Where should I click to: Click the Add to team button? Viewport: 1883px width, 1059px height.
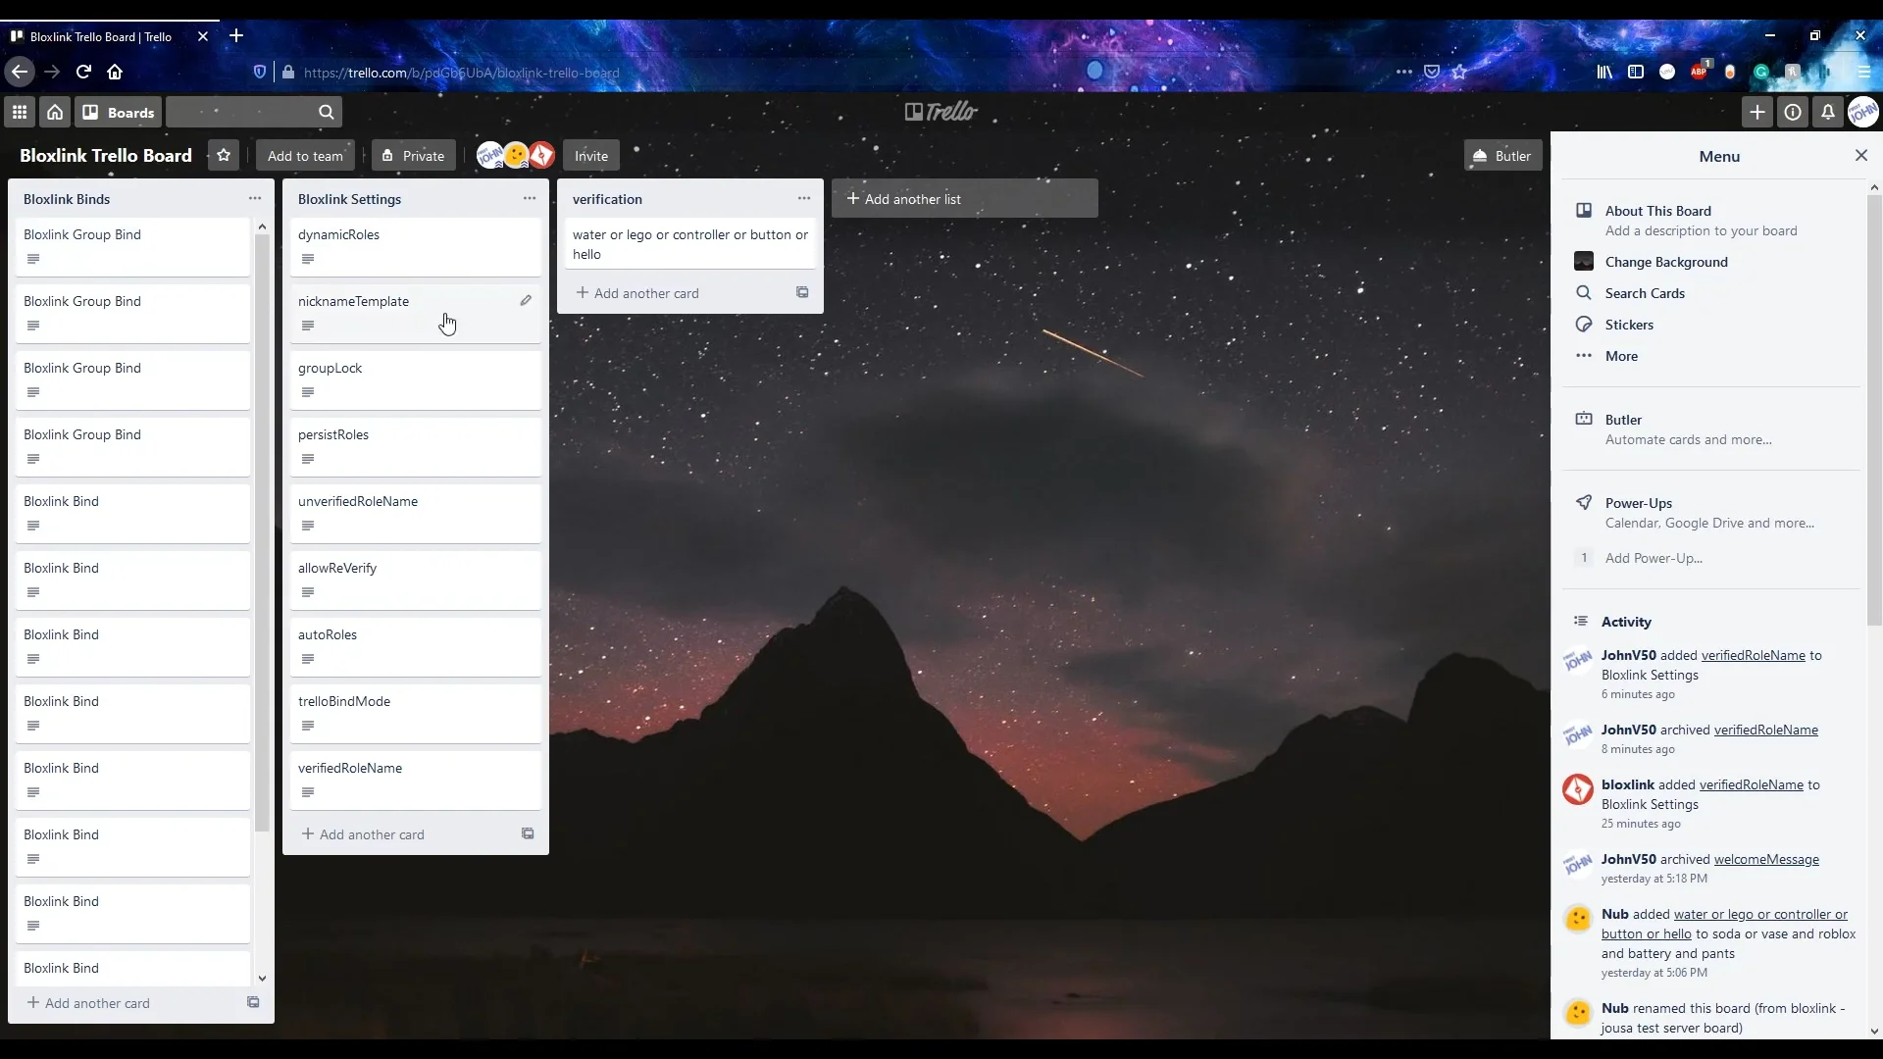pyautogui.click(x=305, y=156)
